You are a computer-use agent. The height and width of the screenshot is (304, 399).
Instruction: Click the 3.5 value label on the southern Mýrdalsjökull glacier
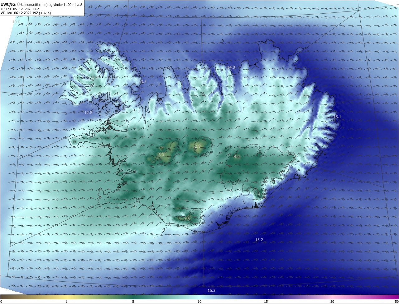(187, 219)
